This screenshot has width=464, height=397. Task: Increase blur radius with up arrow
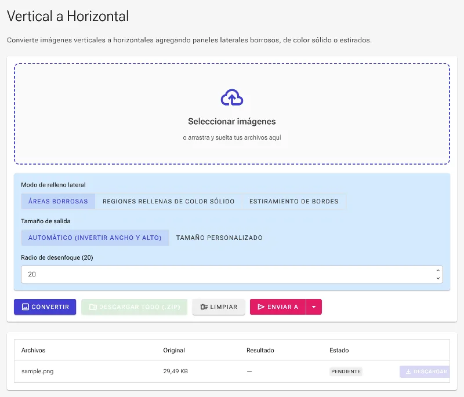438,271
